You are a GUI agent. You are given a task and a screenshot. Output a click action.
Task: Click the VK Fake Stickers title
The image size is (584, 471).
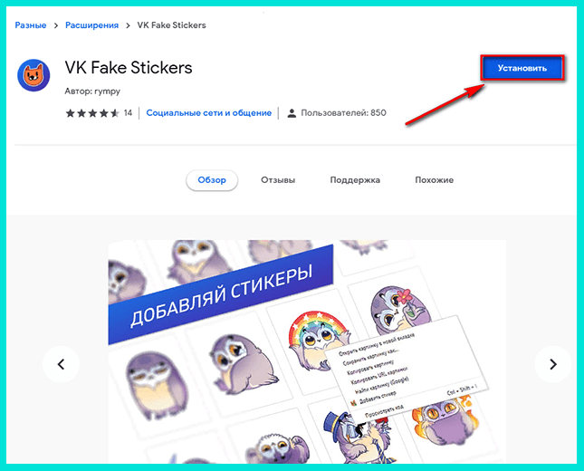pyautogui.click(x=129, y=67)
